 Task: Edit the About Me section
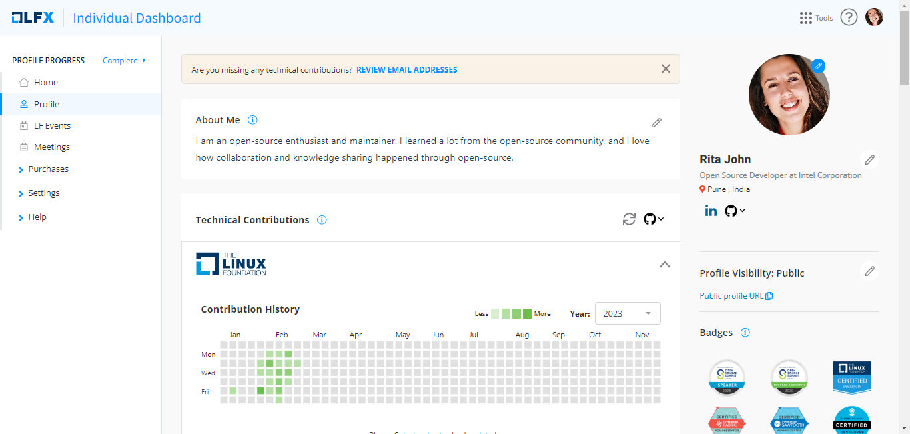tap(656, 123)
